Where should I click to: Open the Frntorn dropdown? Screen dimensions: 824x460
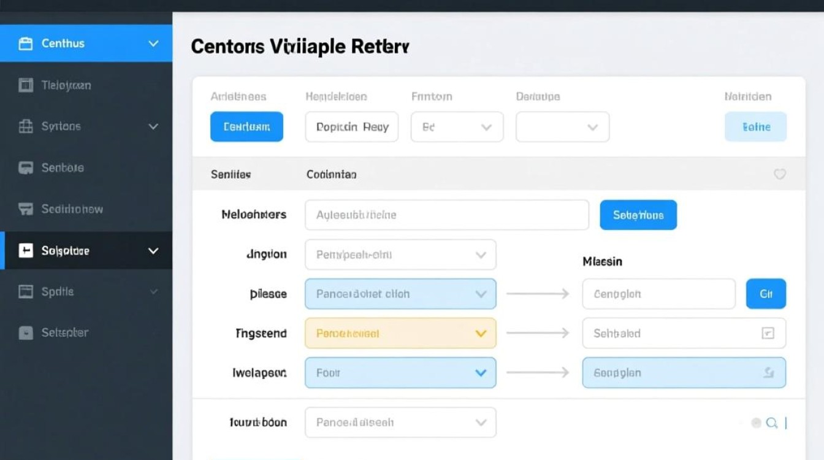click(x=457, y=127)
